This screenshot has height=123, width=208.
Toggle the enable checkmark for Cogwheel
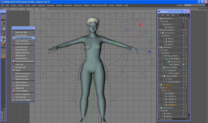[187, 70]
